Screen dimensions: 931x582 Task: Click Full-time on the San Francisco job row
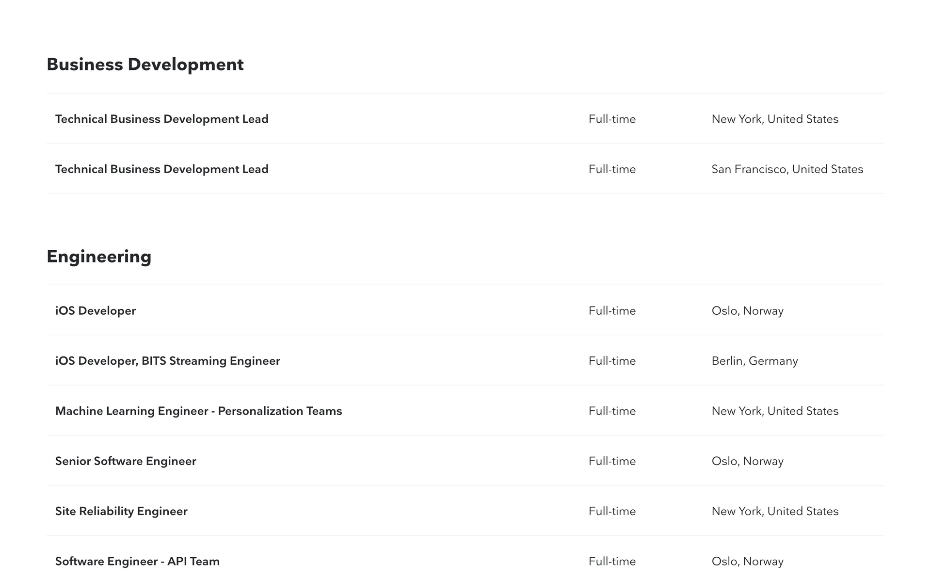(612, 169)
